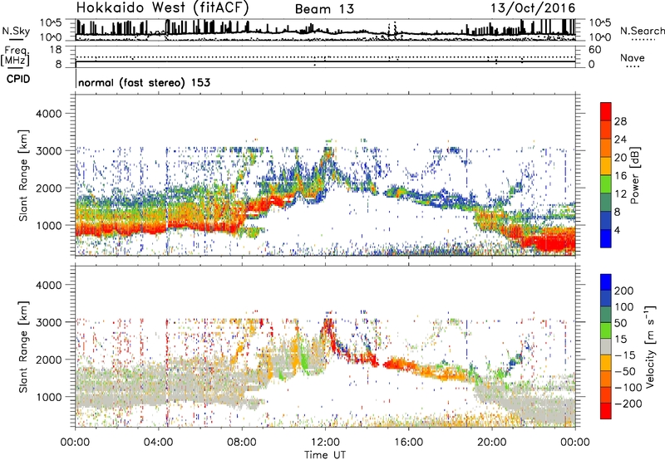
Task: Click the 'N.Search' legend label
Action: point(643,31)
